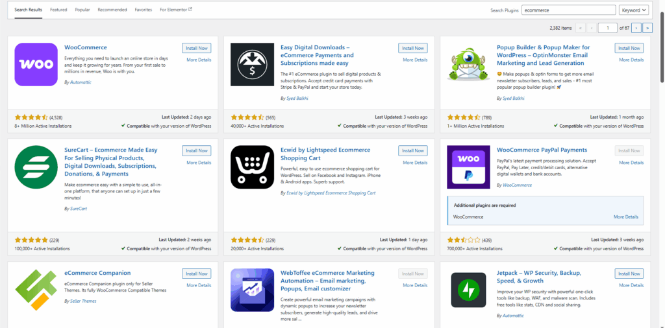Image resolution: width=665 pixels, height=328 pixels.
Task: Click the WooCommerce purple logo icon
Action: (x=36, y=64)
